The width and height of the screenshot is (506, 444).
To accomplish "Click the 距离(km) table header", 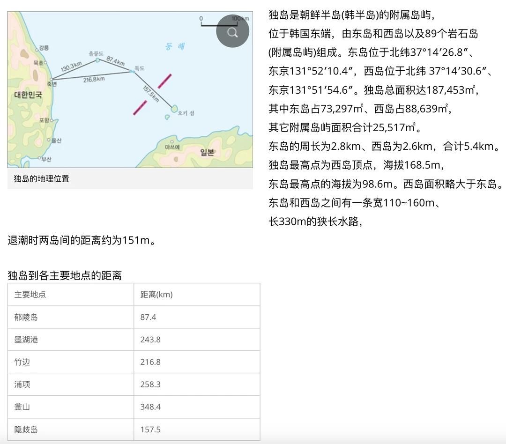I will point(156,294).
